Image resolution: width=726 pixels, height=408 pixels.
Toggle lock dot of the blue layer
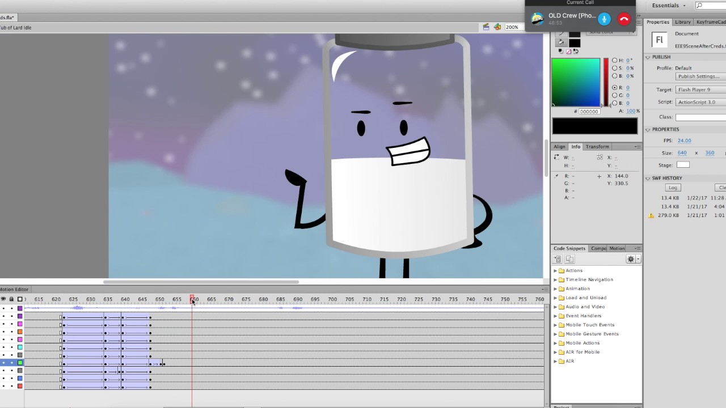[x=11, y=379]
